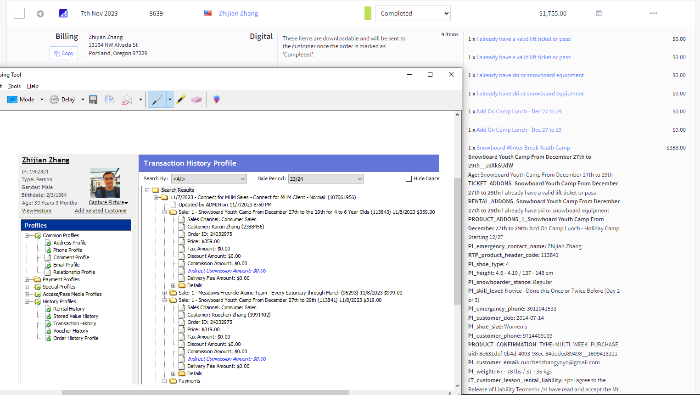Click the Copy billing address button

click(x=64, y=53)
